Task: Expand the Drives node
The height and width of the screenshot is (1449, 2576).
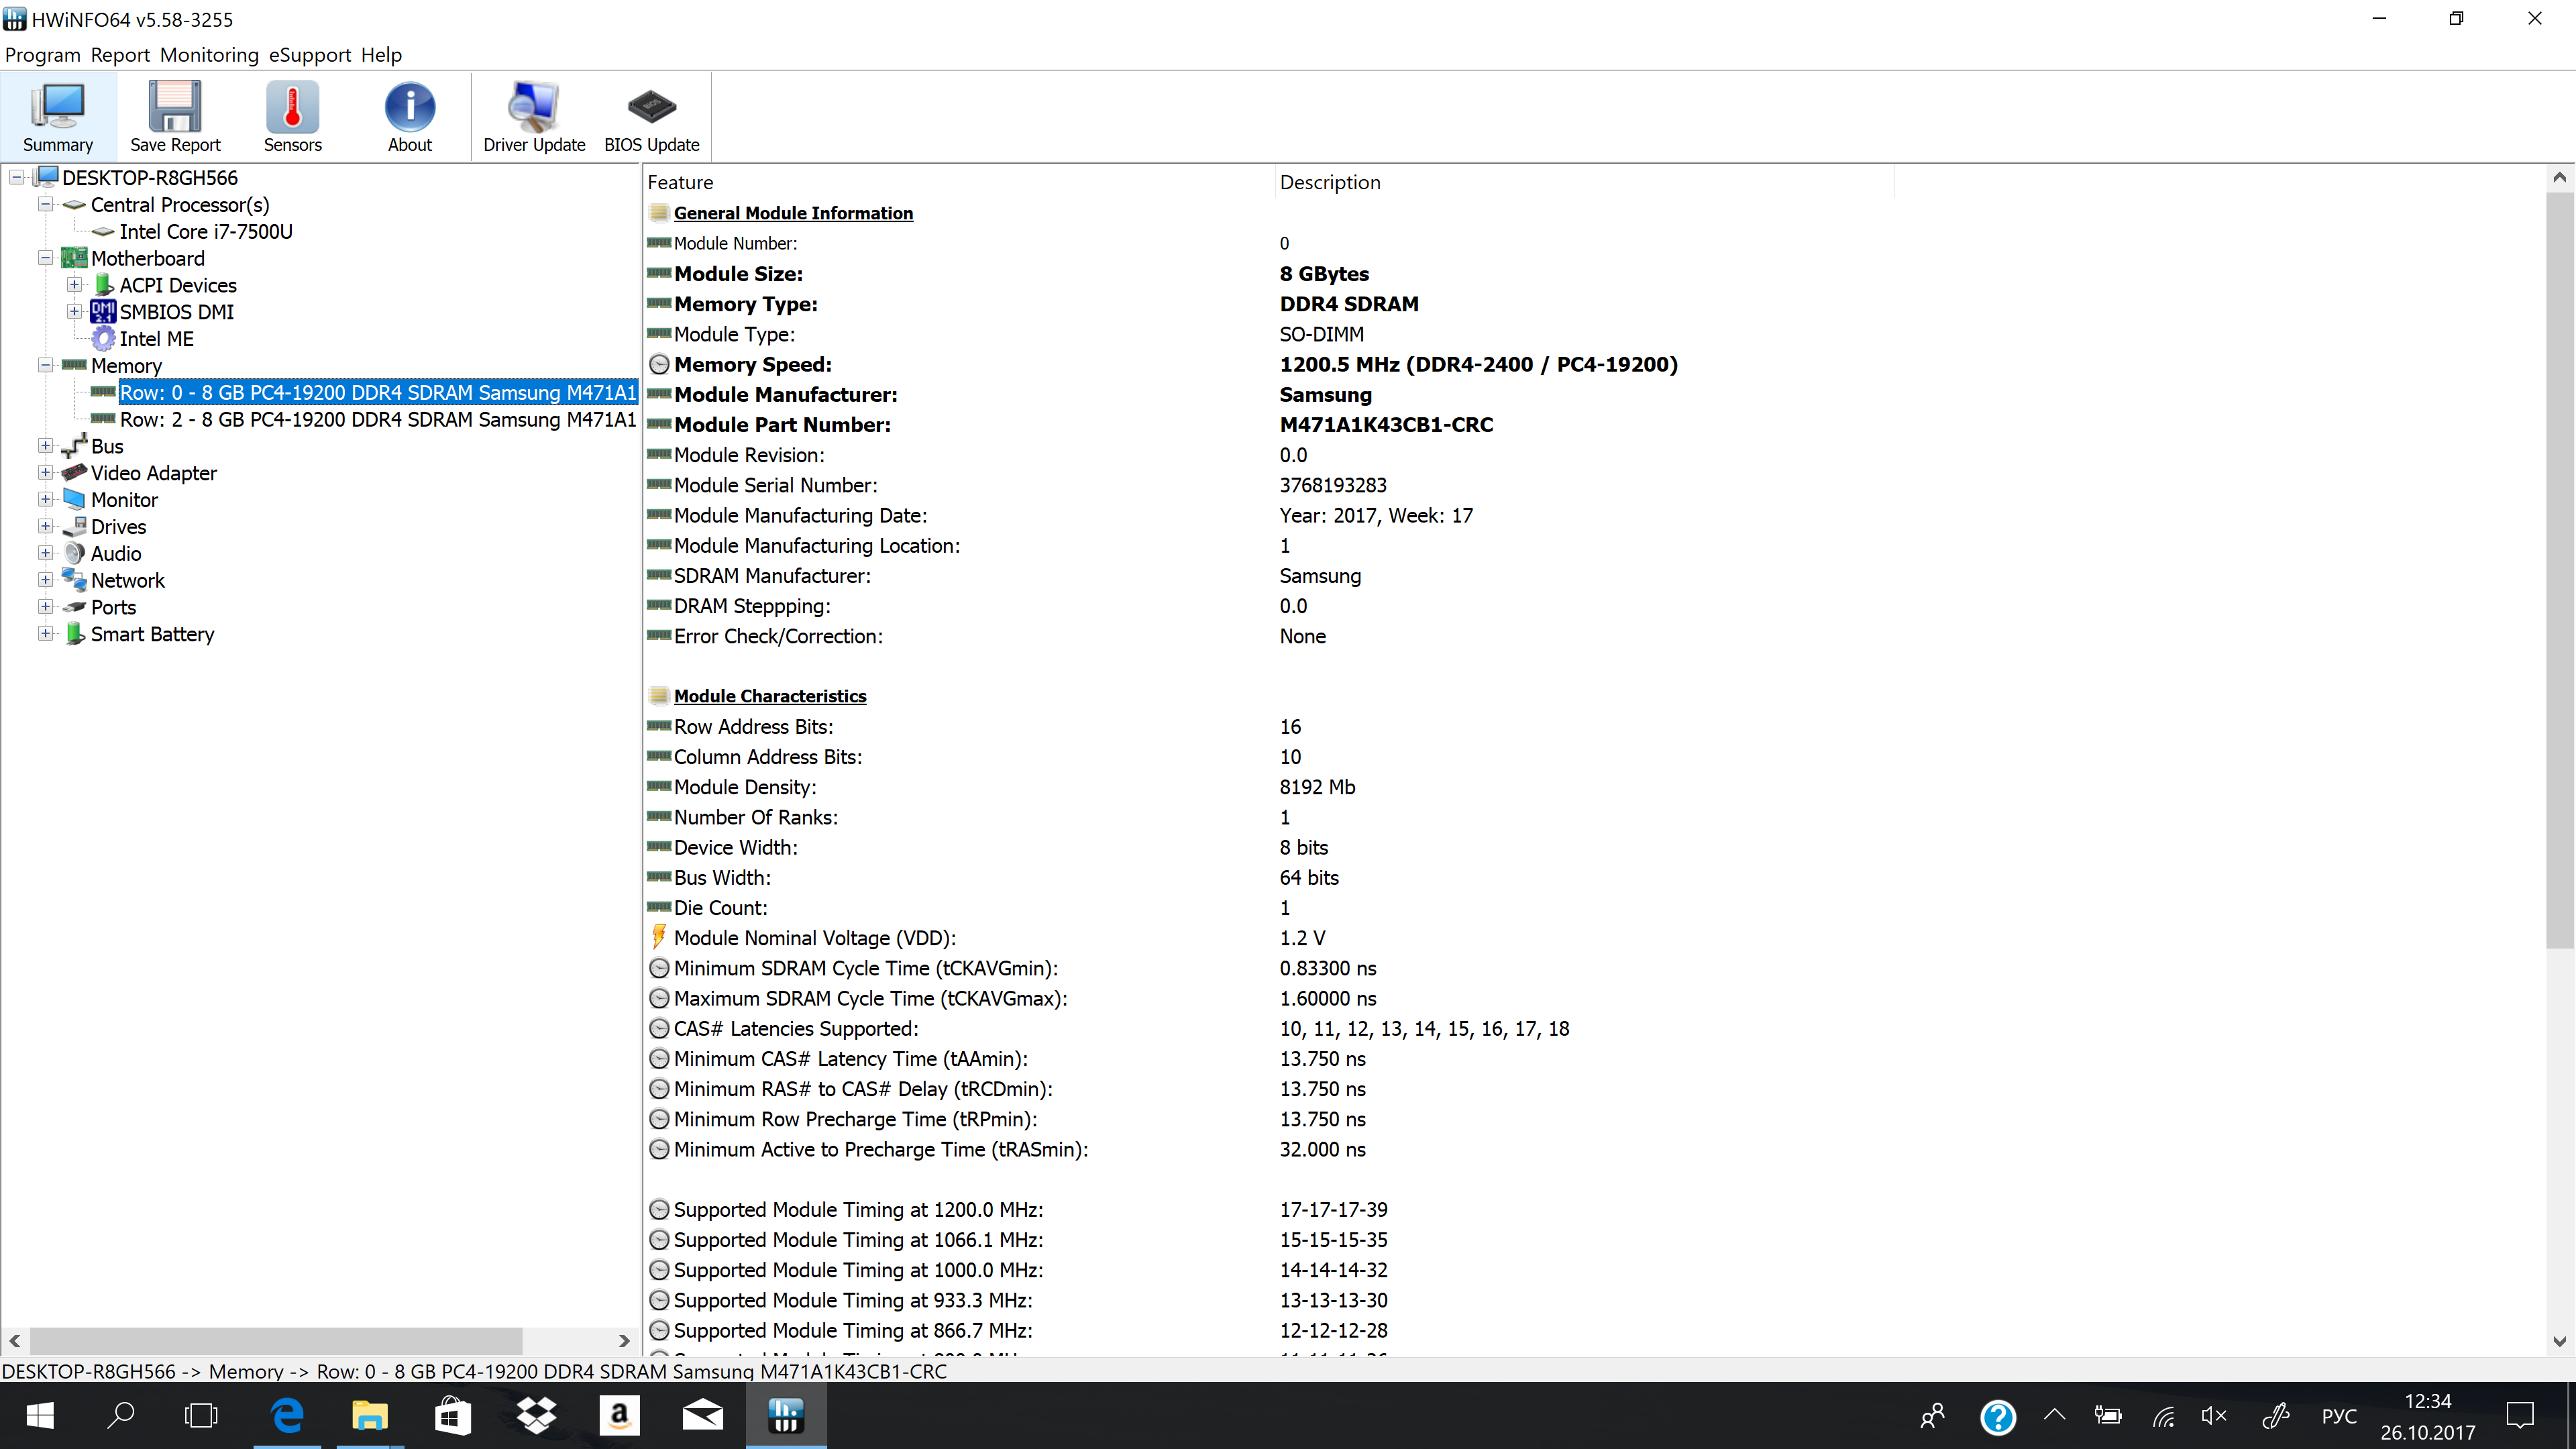Action: [x=45, y=526]
